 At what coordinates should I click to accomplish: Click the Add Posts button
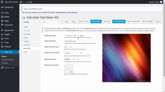tap(107, 21)
